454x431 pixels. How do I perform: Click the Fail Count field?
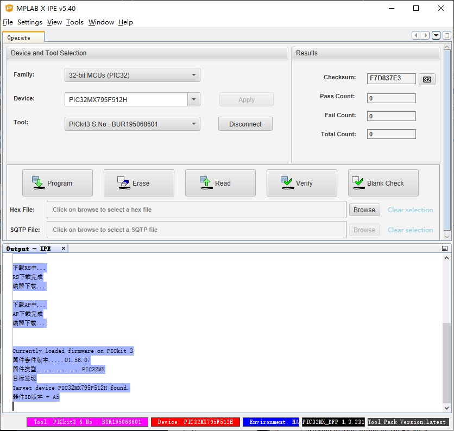[x=391, y=116]
